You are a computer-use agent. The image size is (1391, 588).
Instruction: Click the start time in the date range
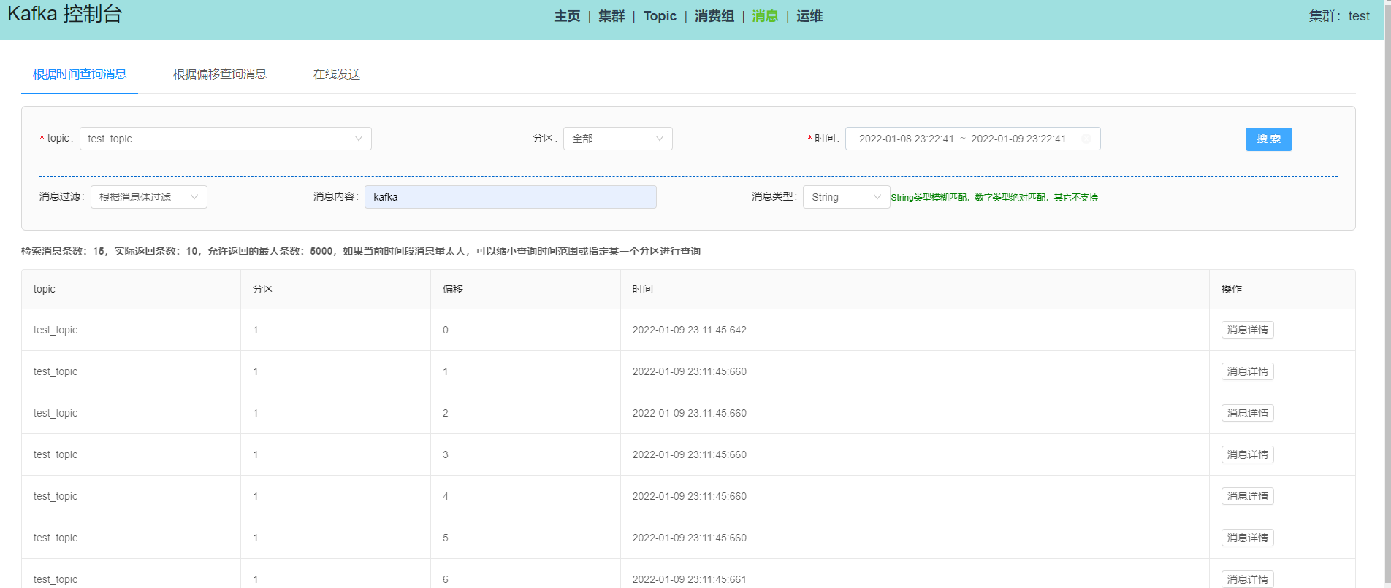click(906, 139)
